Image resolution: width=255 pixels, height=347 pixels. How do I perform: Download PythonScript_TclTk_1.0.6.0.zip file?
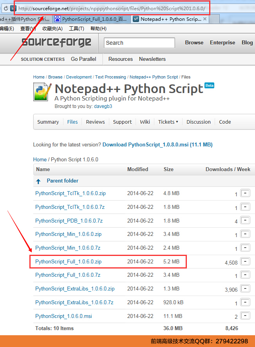pos(71,194)
